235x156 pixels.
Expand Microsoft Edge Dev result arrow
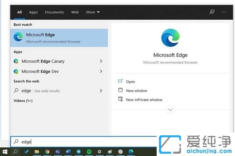101,71
